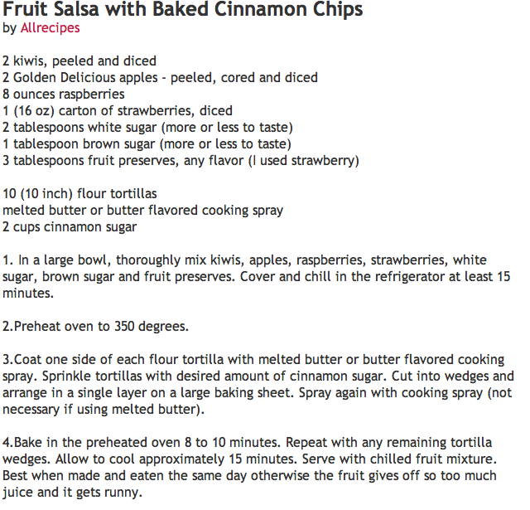This screenshot has height=510, width=530.
Task: Select the fruit preserves ingredient line
Action: 181,160
